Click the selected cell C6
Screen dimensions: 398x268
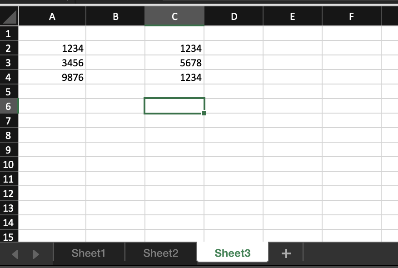(174, 106)
